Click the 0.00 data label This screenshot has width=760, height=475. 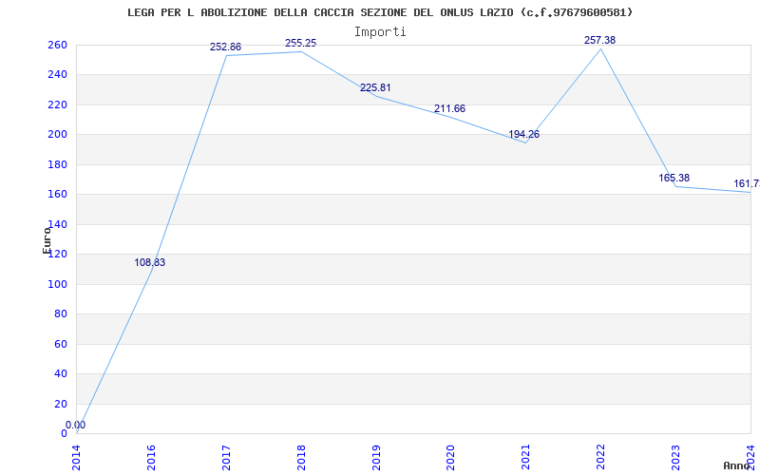(x=76, y=425)
